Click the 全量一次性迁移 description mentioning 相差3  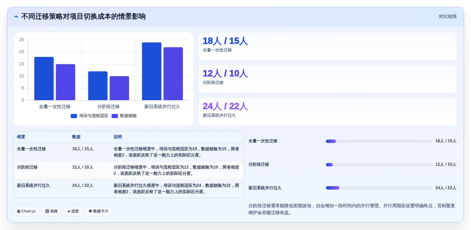[177, 152]
